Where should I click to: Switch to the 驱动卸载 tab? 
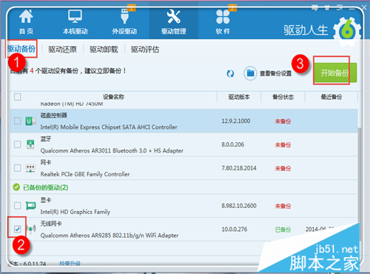coord(104,50)
